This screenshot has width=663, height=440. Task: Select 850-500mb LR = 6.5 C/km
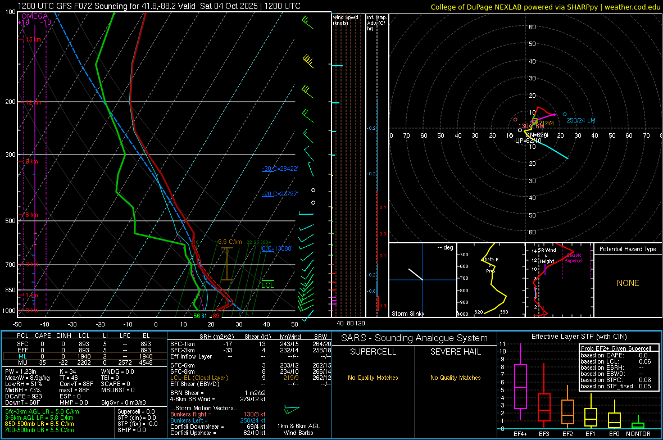pyautogui.click(x=39, y=424)
